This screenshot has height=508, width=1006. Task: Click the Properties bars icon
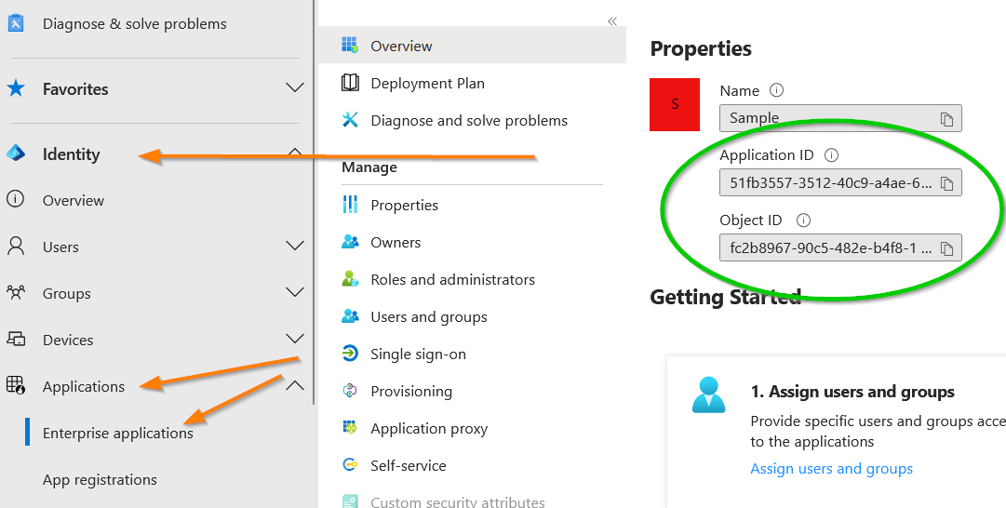pos(350,205)
